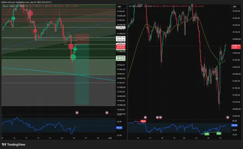This screenshot has width=243, height=149.
Task: Open the economic event flag near date 16 on the US 100 chart
Action: point(145,117)
